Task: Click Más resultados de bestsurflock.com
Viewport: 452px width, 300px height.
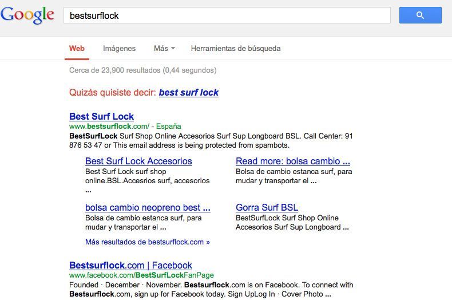Action: coord(148,242)
